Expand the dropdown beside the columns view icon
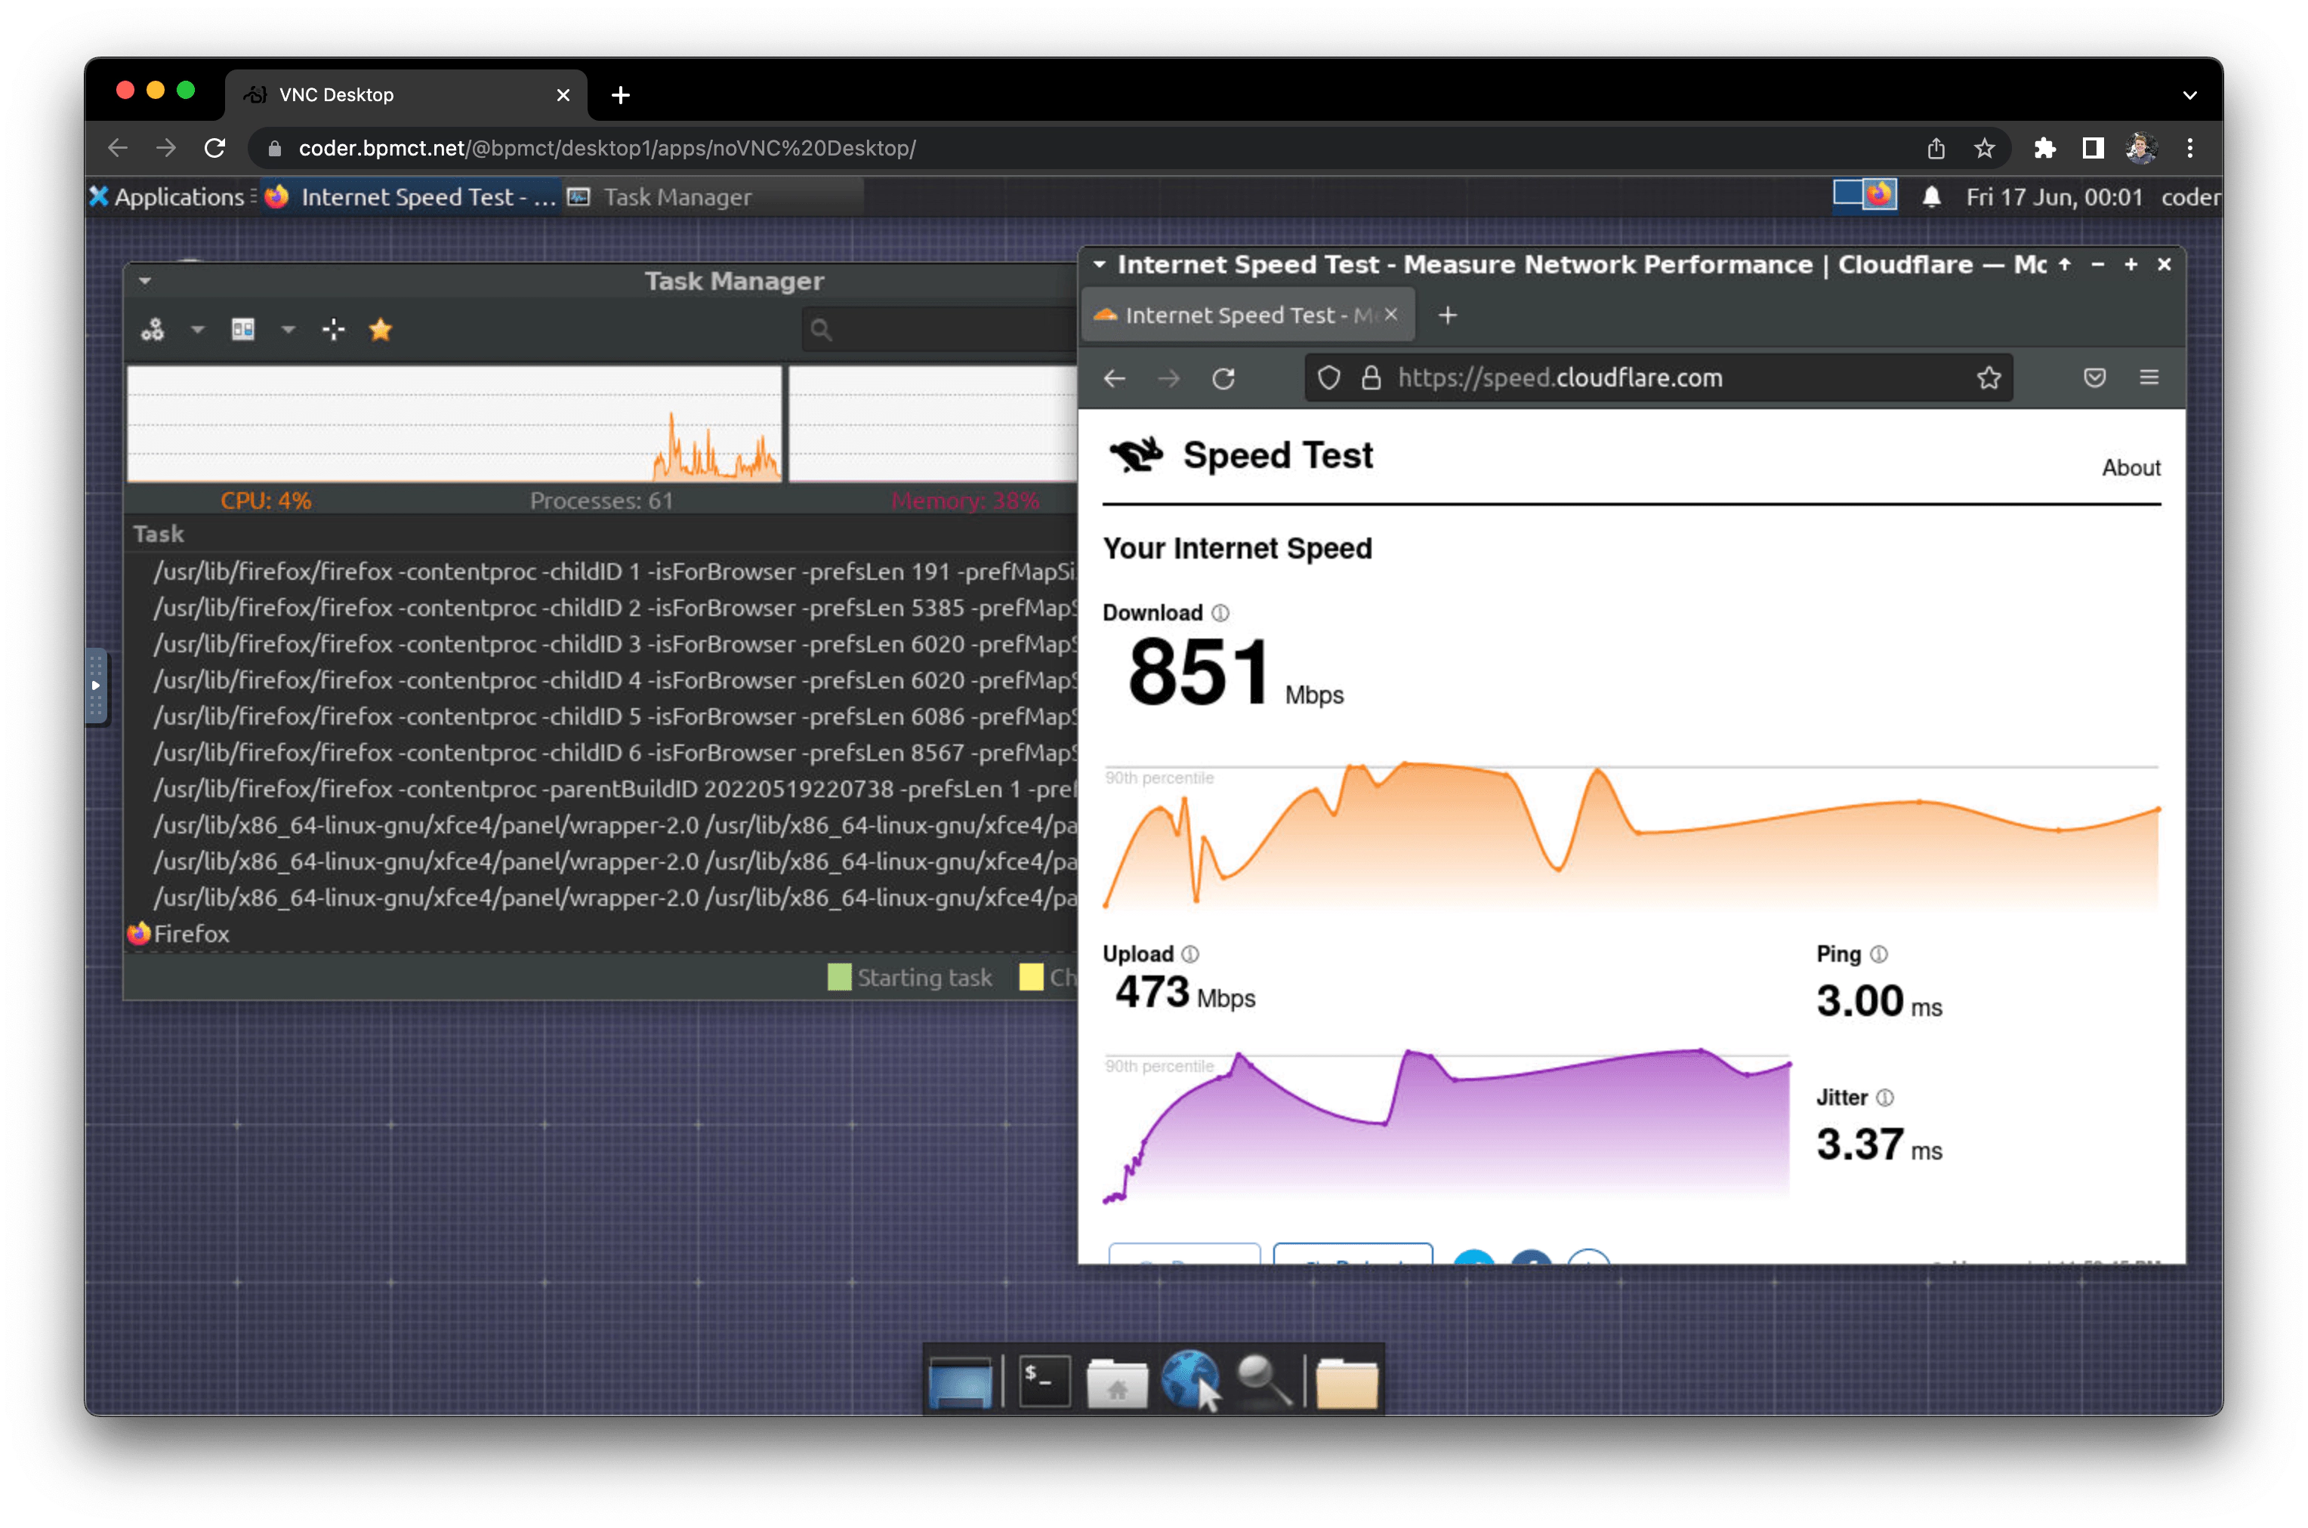This screenshot has height=1528, width=2308. point(288,329)
